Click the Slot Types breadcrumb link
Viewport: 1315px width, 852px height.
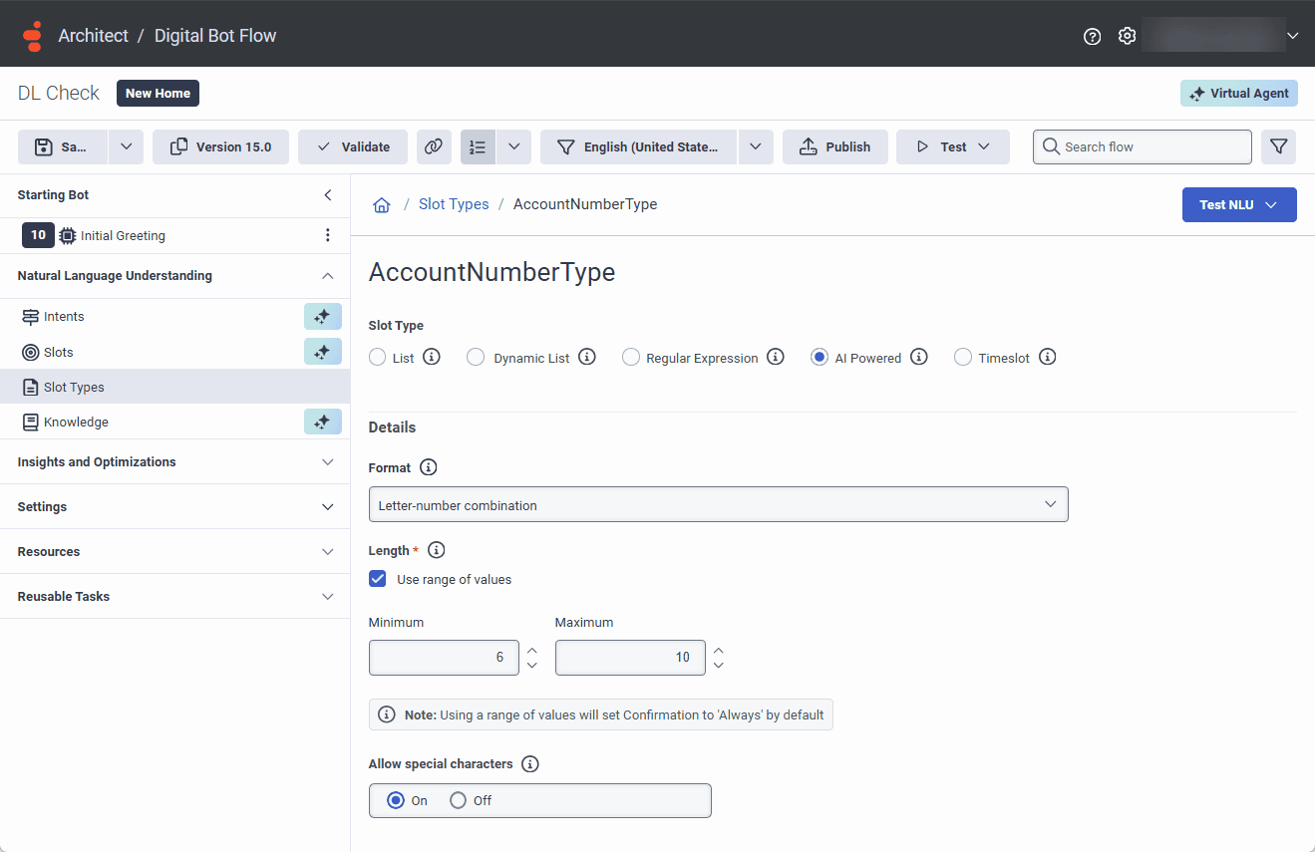[454, 204]
